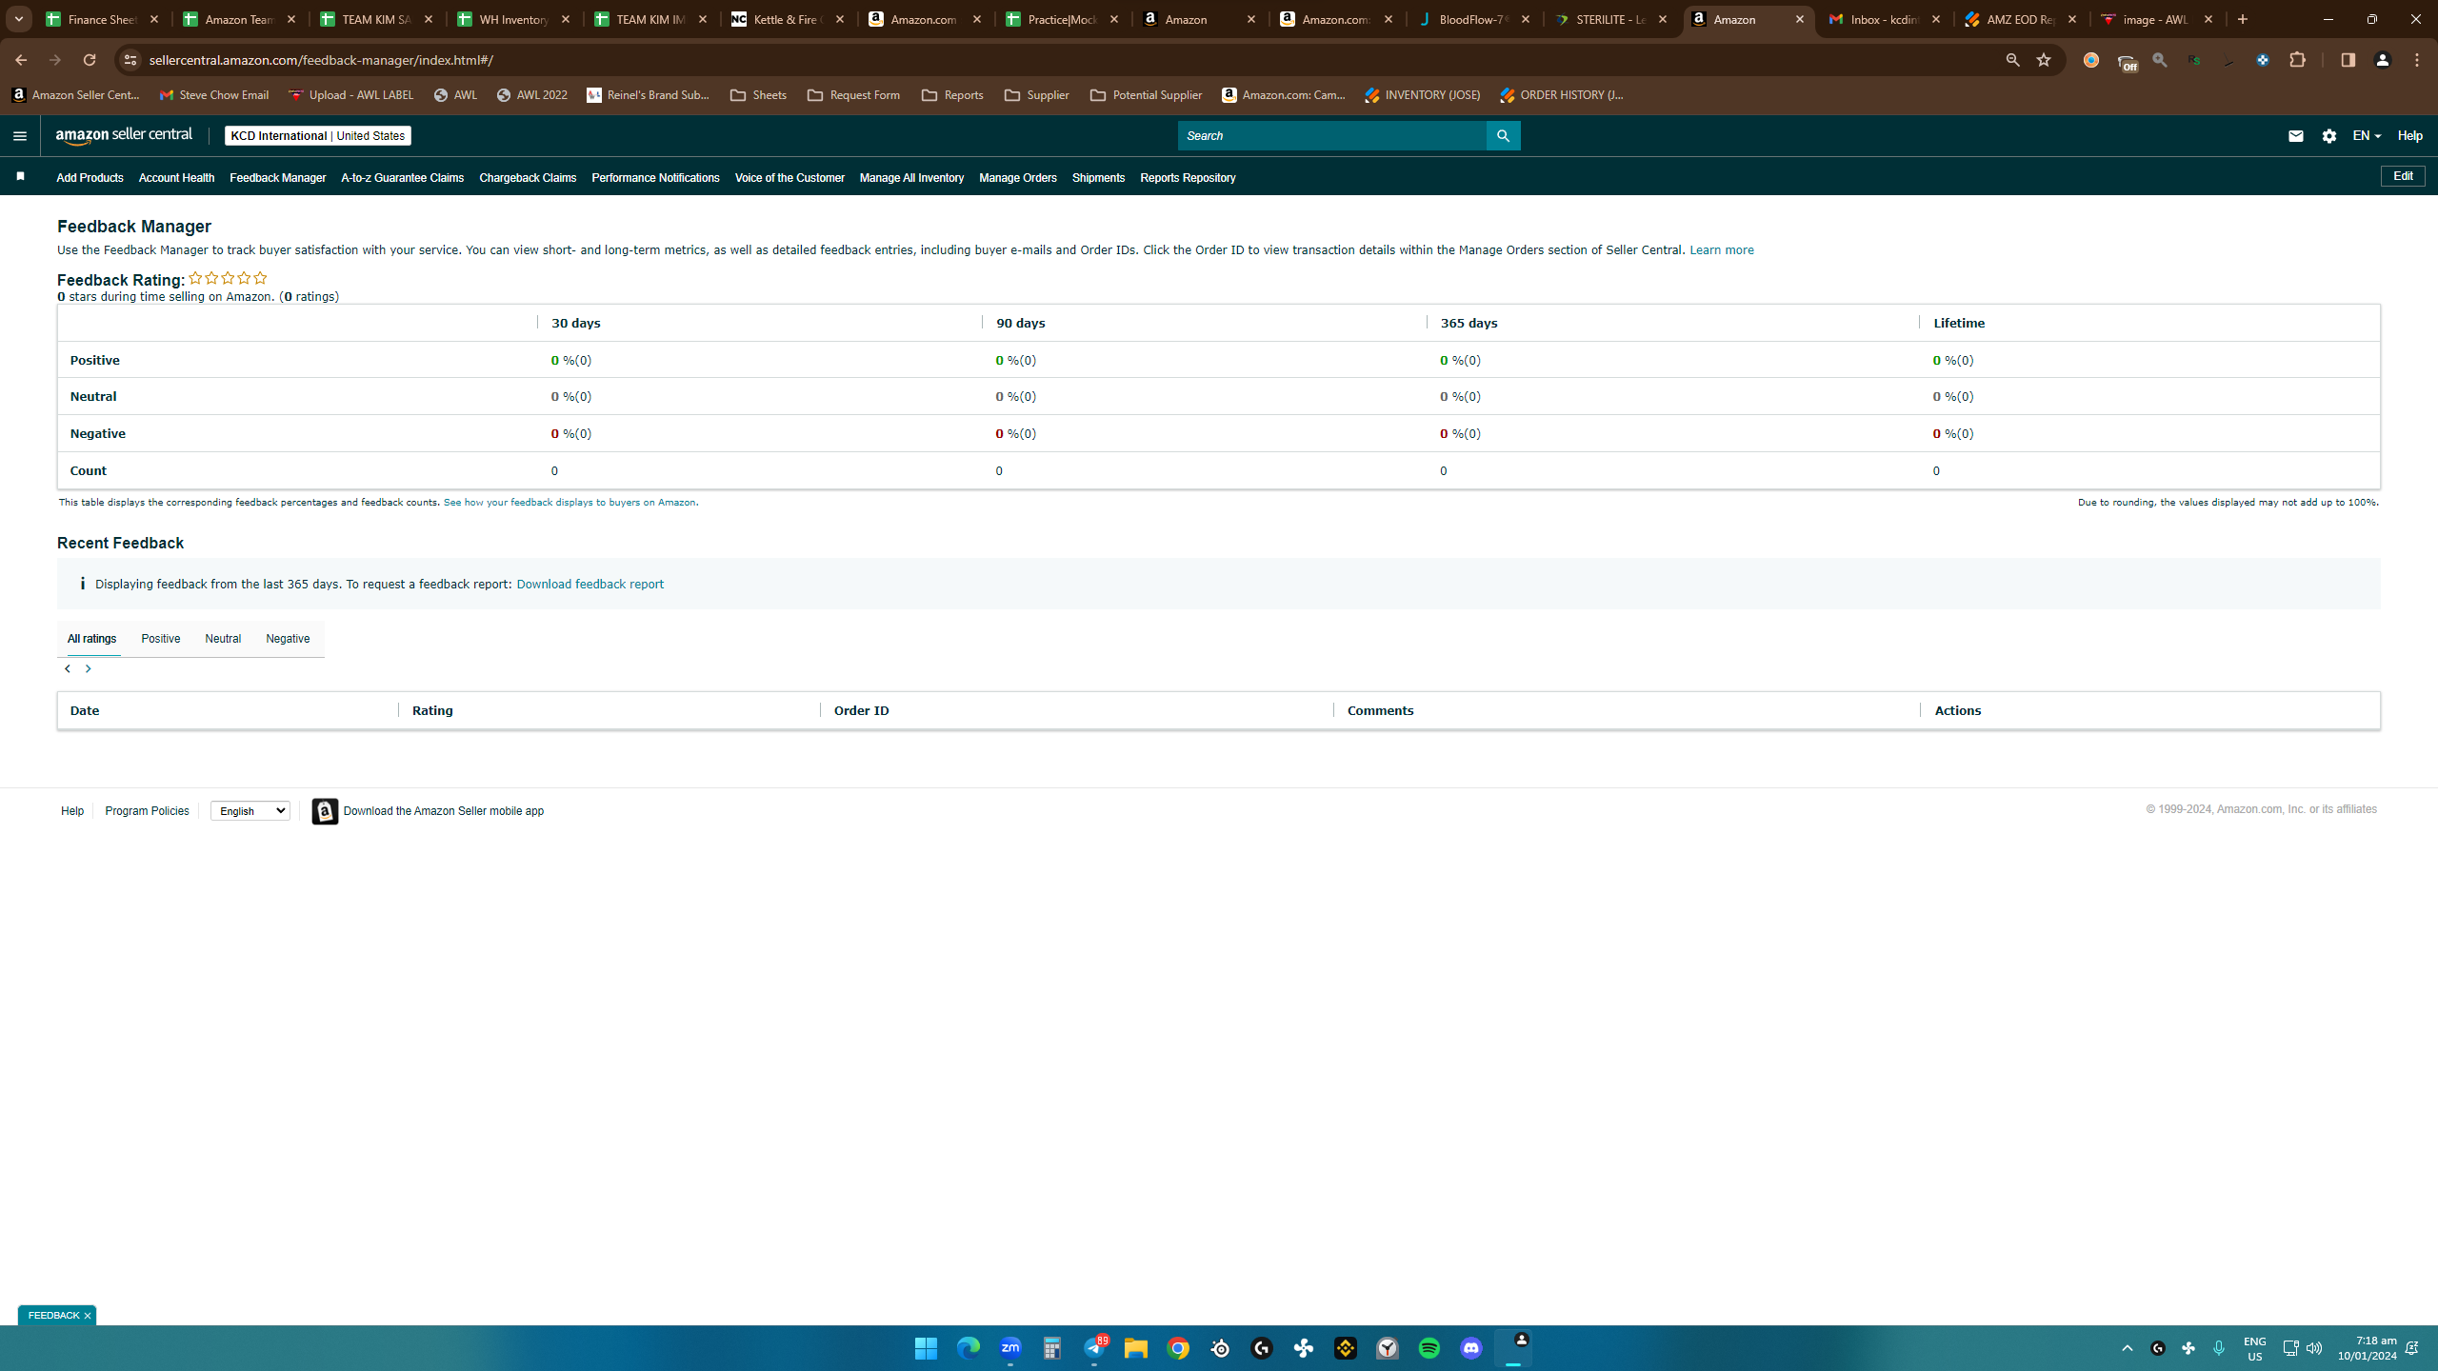Screen dimensions: 2438x1371
Task: Open buyer messages envelope icon
Action: [2295, 136]
